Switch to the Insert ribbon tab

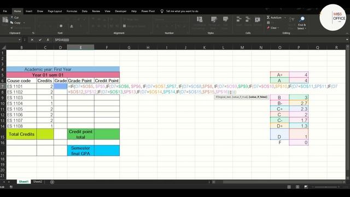[x=29, y=11]
